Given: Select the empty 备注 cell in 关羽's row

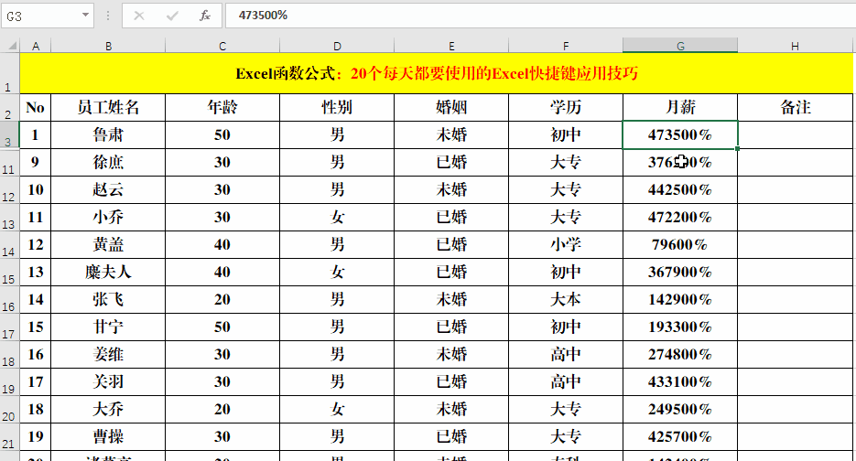Looking at the screenshot, I should 795,382.
